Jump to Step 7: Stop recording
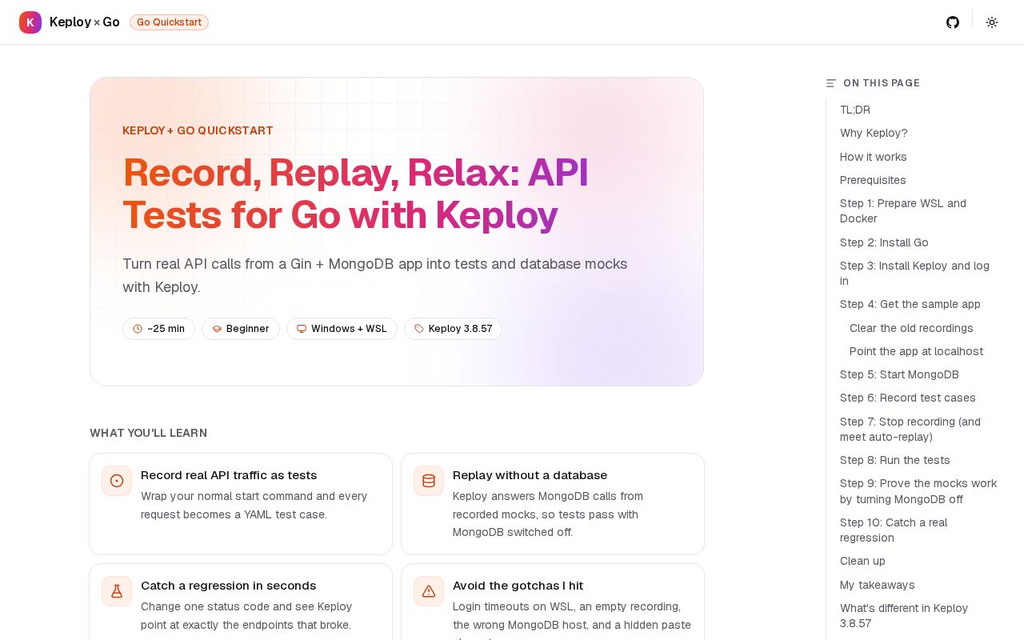Screen dimensions: 1024x640 coord(910,430)
